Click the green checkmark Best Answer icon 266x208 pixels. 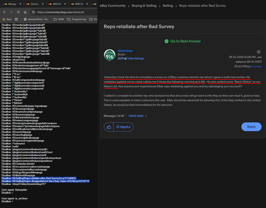tap(167, 41)
